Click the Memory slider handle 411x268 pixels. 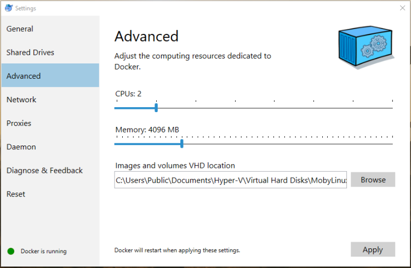181,144
